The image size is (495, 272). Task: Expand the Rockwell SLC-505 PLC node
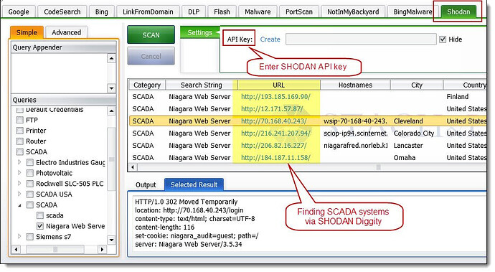[x=19, y=183]
